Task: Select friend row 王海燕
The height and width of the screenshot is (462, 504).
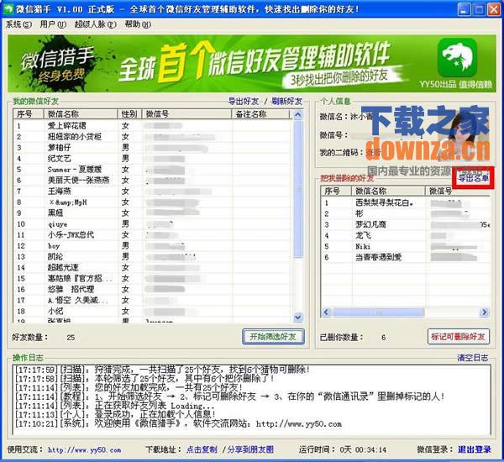Action: click(x=153, y=192)
